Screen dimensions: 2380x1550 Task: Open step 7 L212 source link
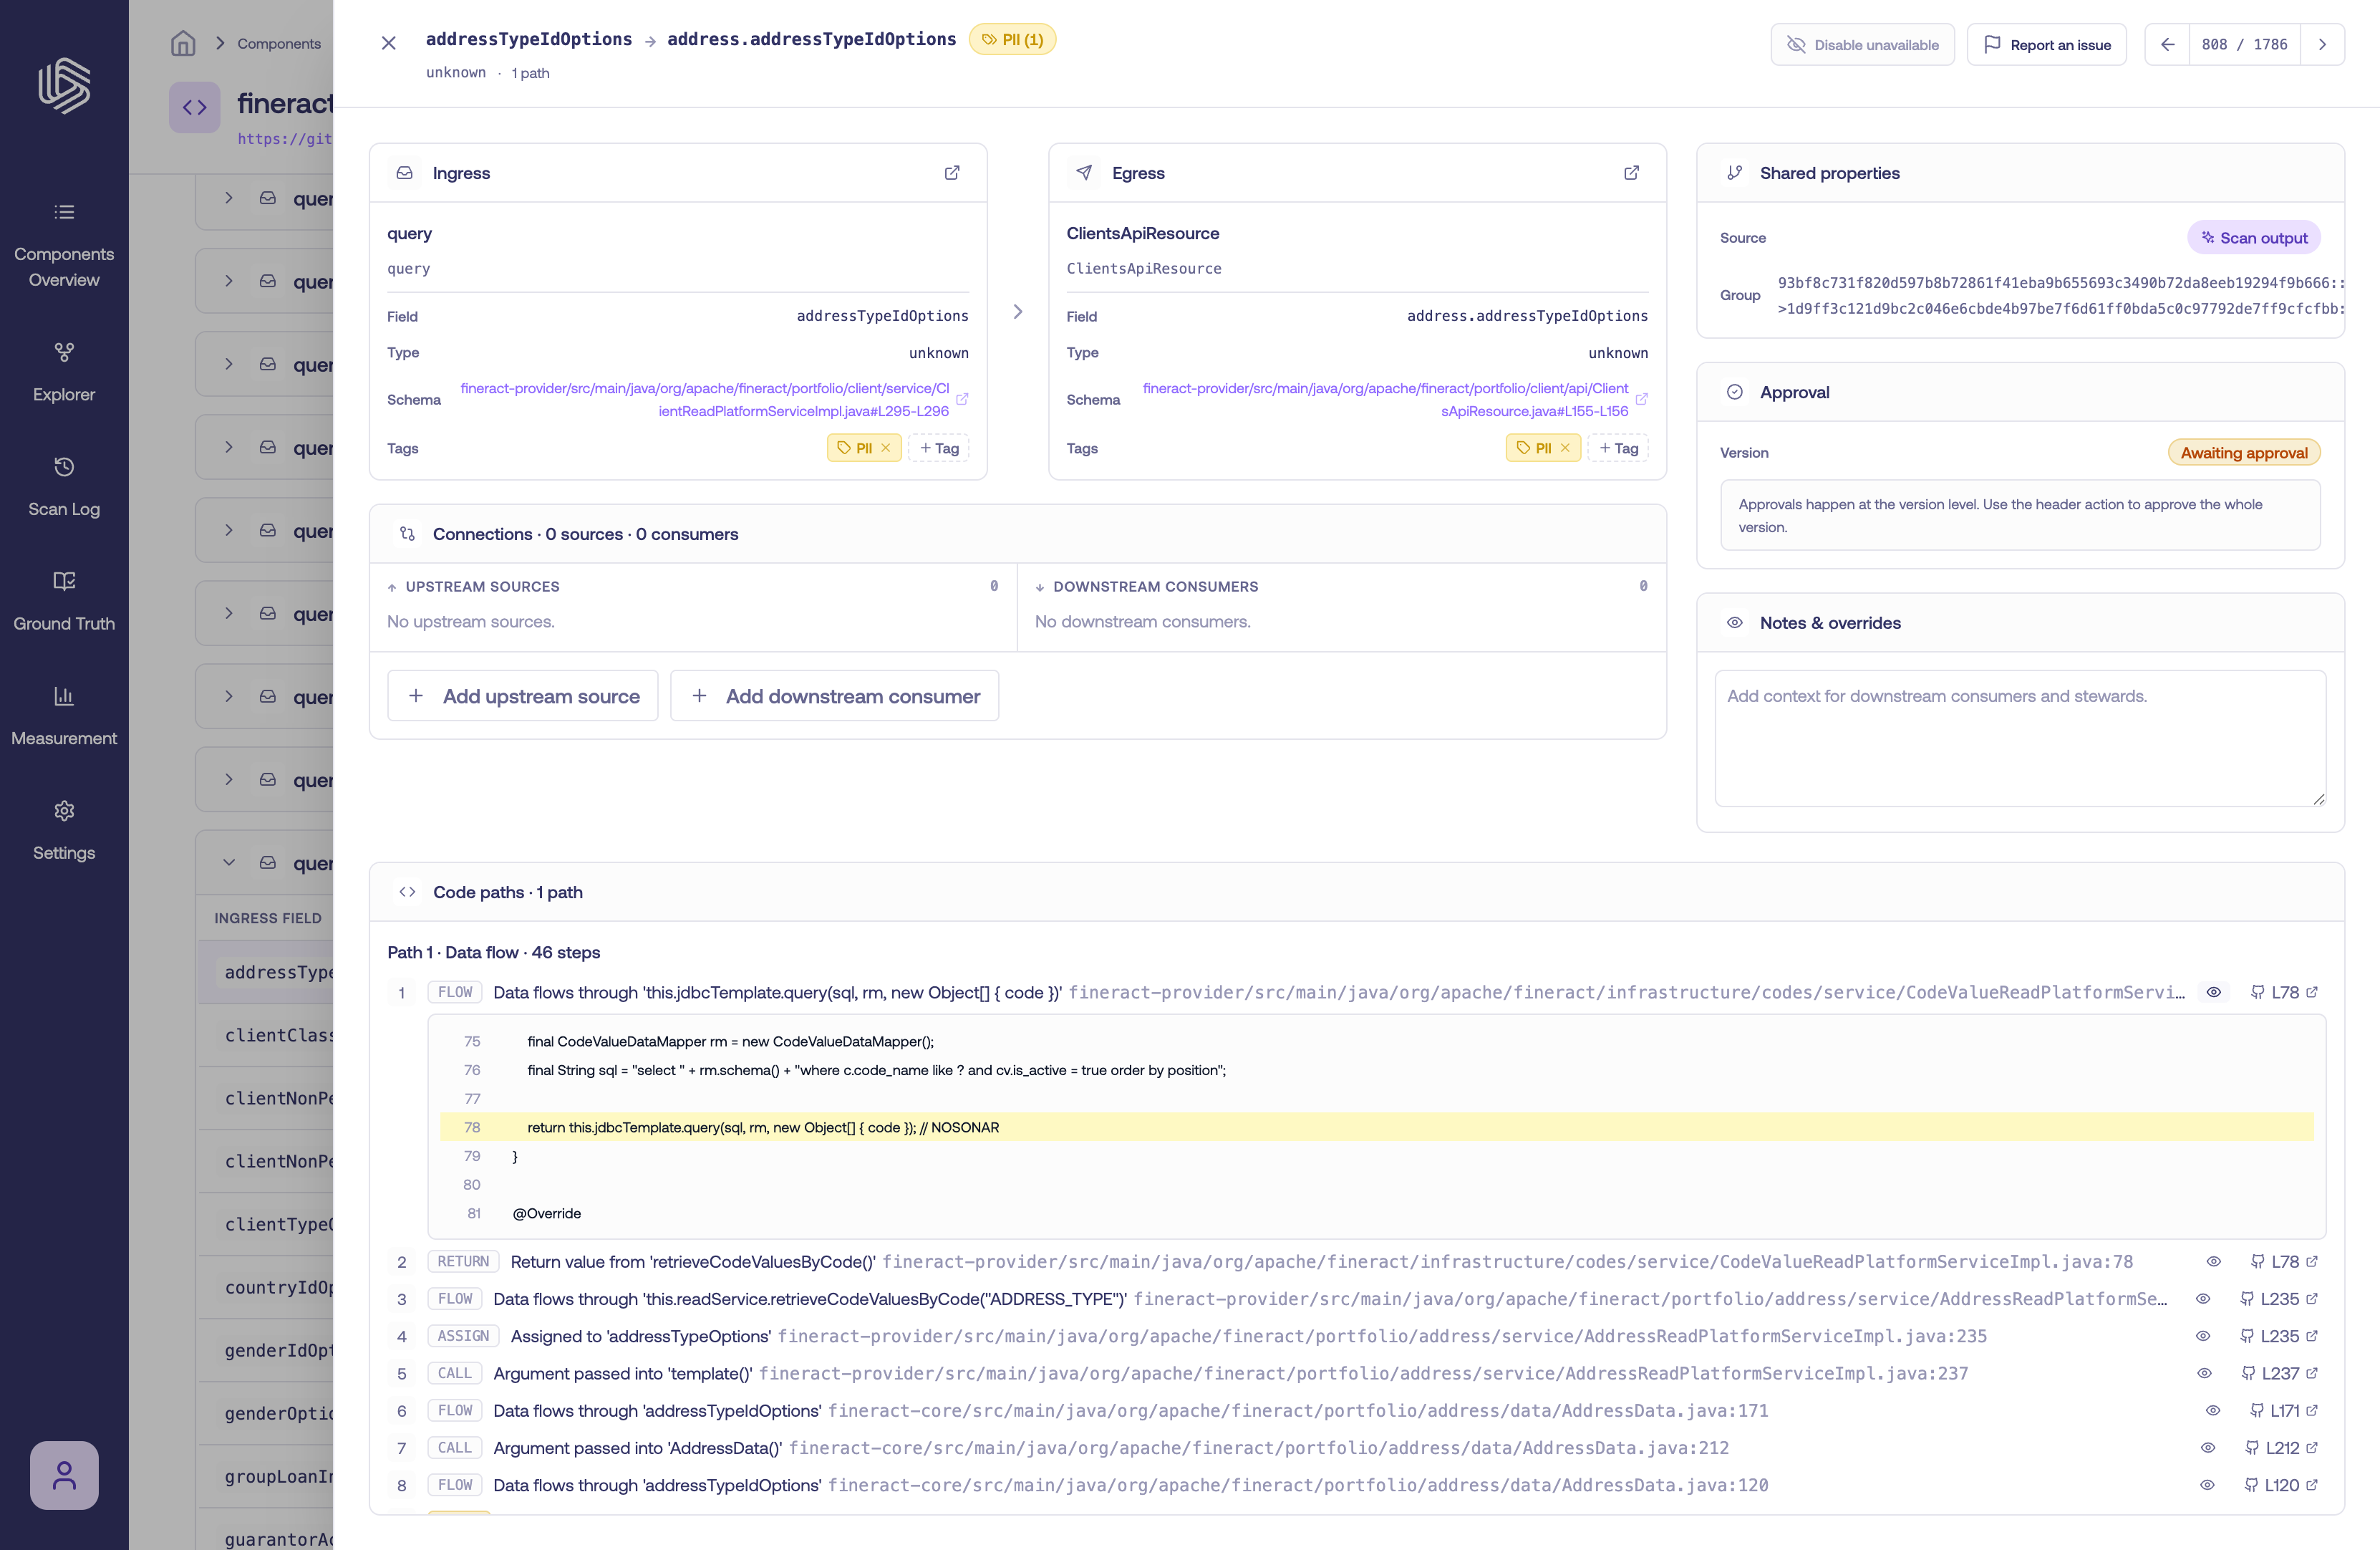click(2282, 1448)
